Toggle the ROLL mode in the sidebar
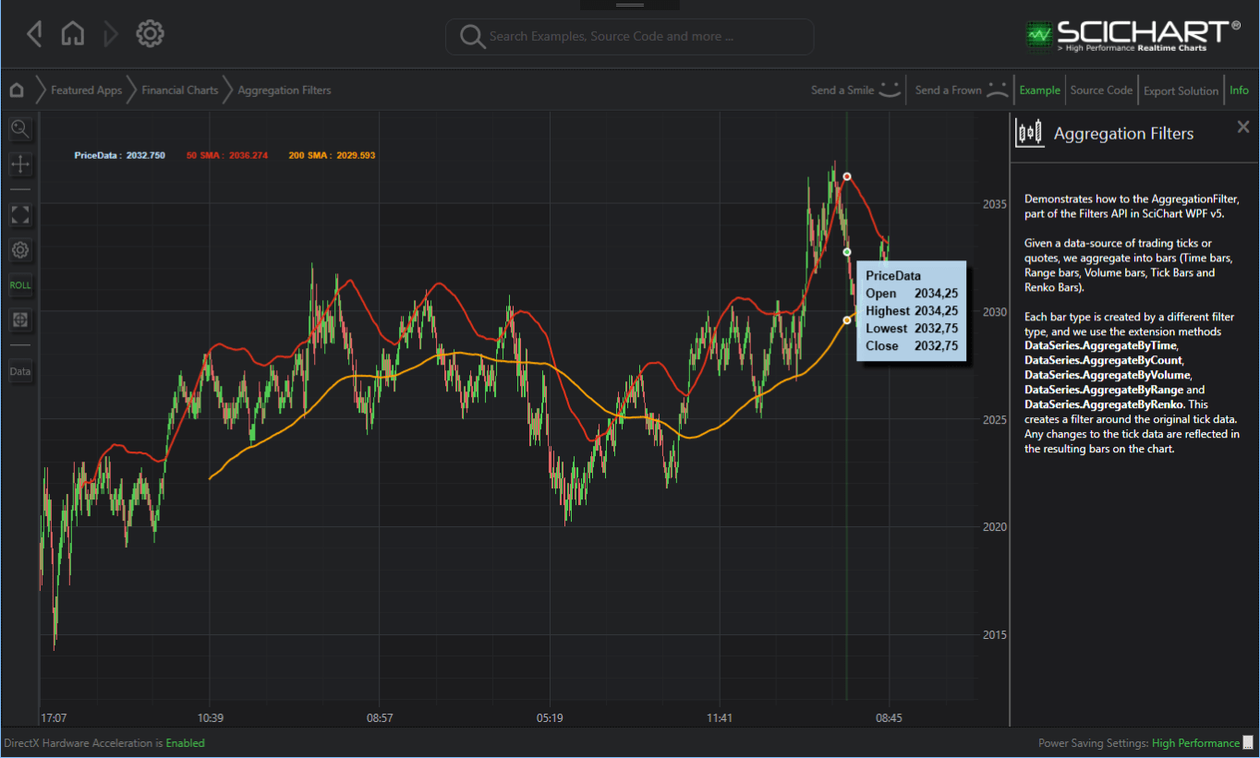Image resolution: width=1260 pixels, height=758 pixels. [x=20, y=285]
